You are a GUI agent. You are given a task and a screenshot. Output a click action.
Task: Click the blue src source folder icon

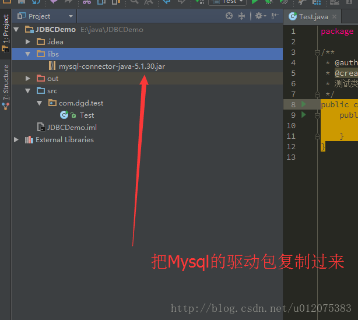point(41,90)
